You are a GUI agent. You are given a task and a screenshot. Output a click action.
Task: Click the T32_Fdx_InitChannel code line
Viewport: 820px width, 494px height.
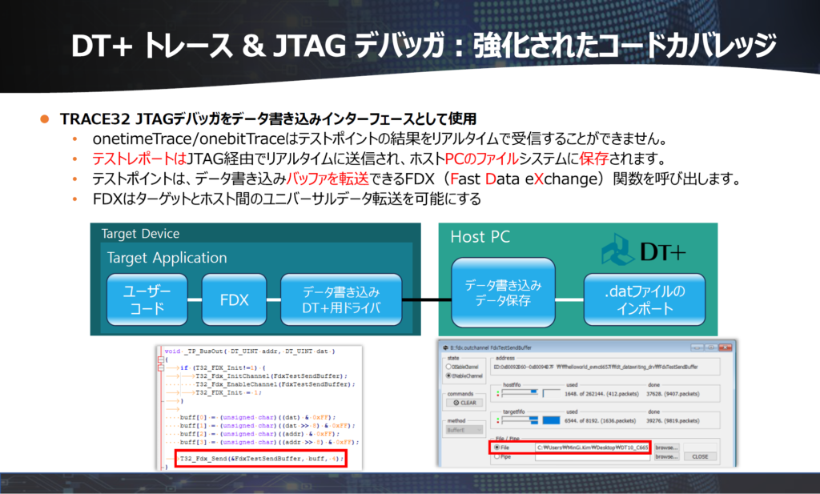(x=271, y=376)
